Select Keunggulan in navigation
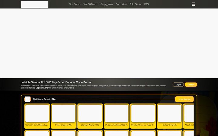 point(107,4)
